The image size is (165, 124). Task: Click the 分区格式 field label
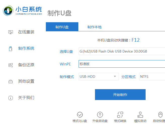128,77
